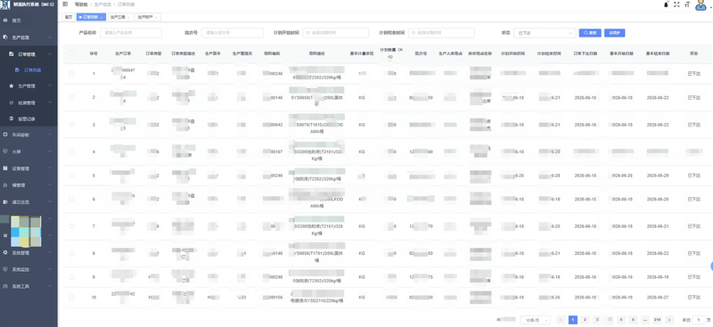Toggle the sidebar collapse hamburger icon
The width and height of the screenshot is (713, 327).
(65, 4)
